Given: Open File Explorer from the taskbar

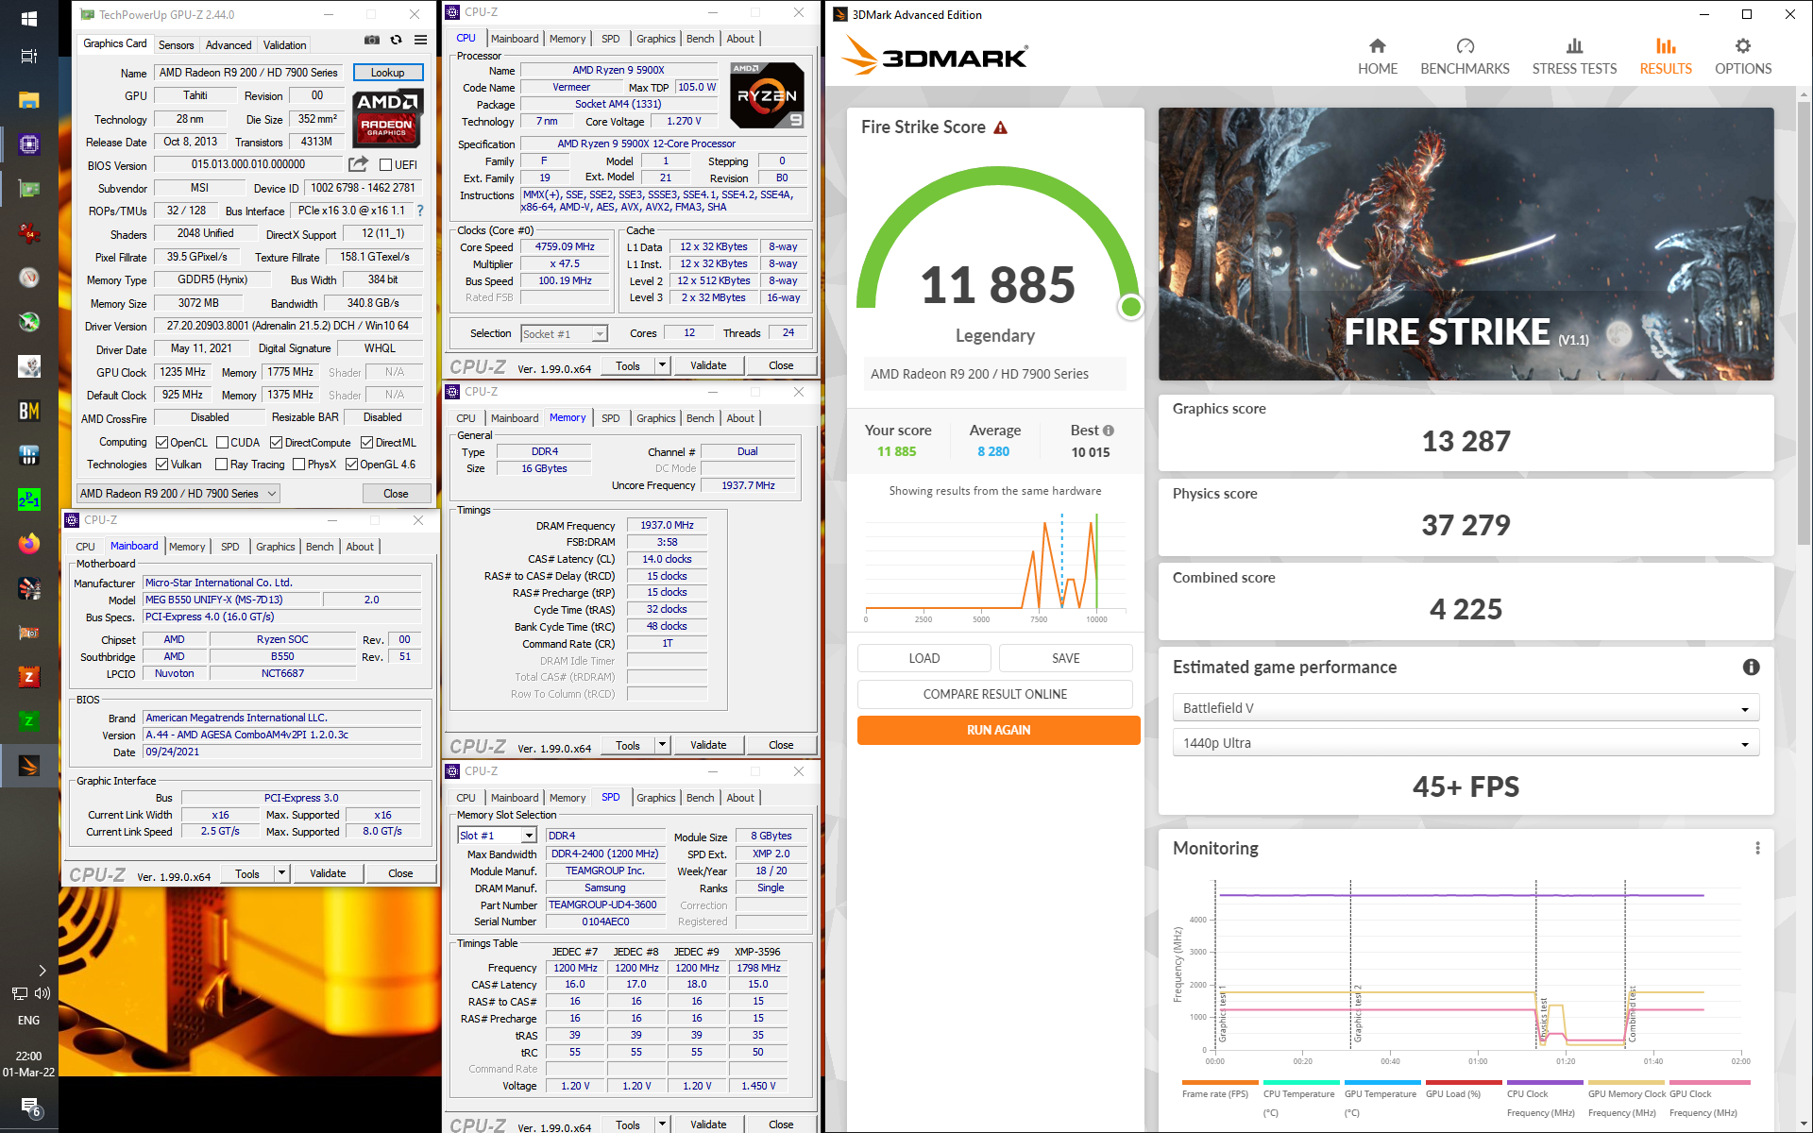Looking at the screenshot, I should point(28,100).
